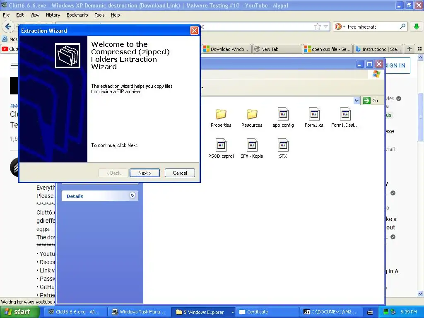The width and height of the screenshot is (424, 318).
Task: Select the SFX - Kopie file icon
Action: point(252,145)
